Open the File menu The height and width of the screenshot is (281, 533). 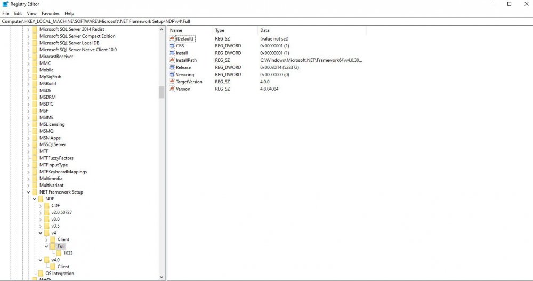coord(6,14)
